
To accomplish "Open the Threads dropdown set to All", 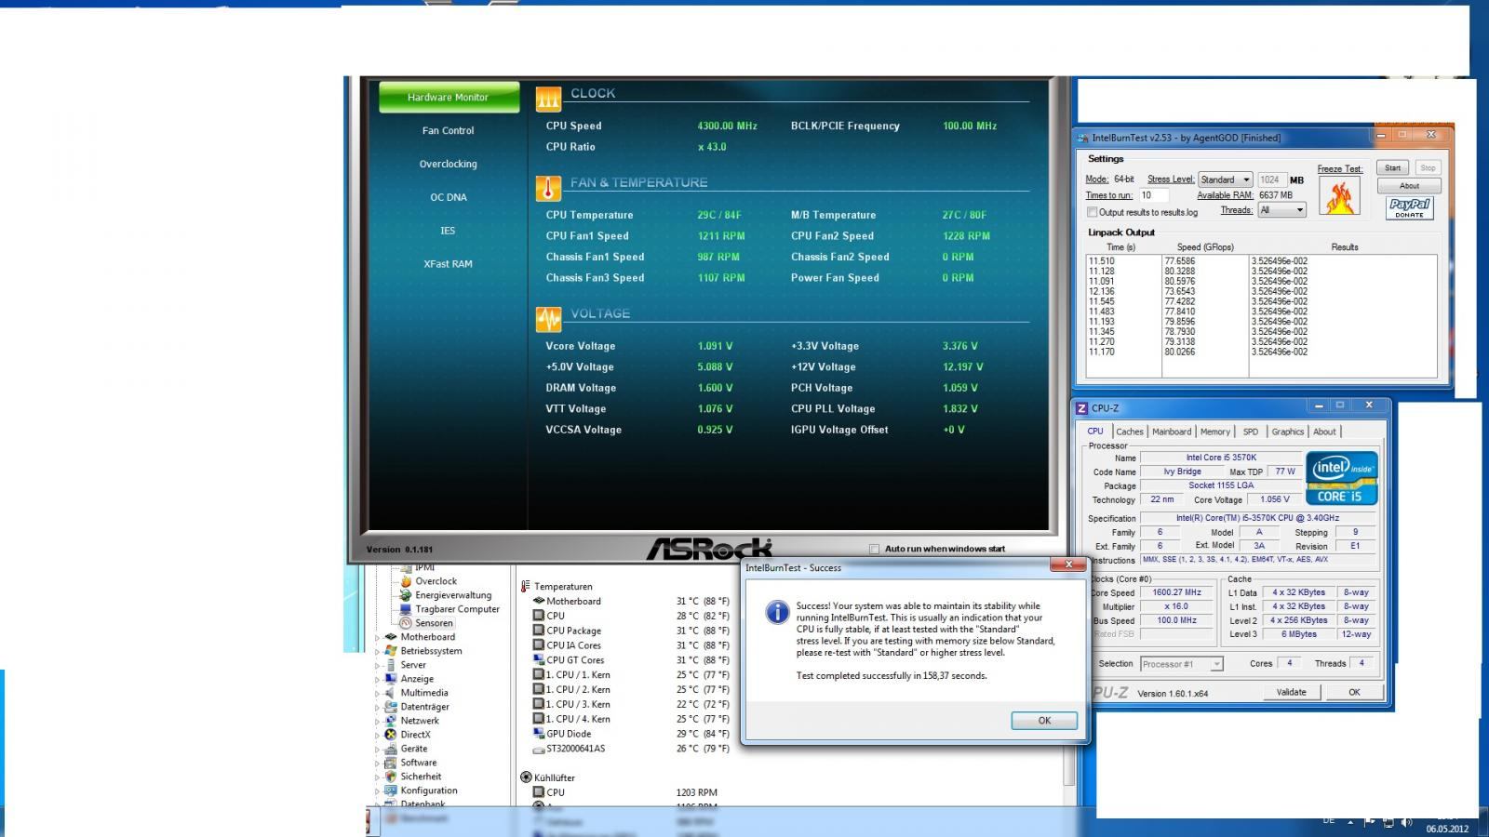I will [1282, 210].
